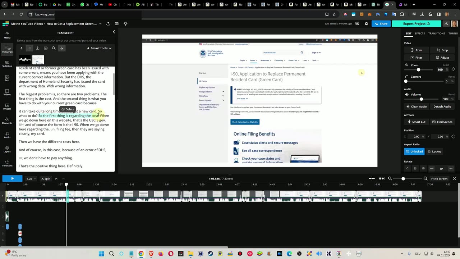Click the upload icon next to project title
This screenshot has width=460, height=259.
click(x=108, y=24)
